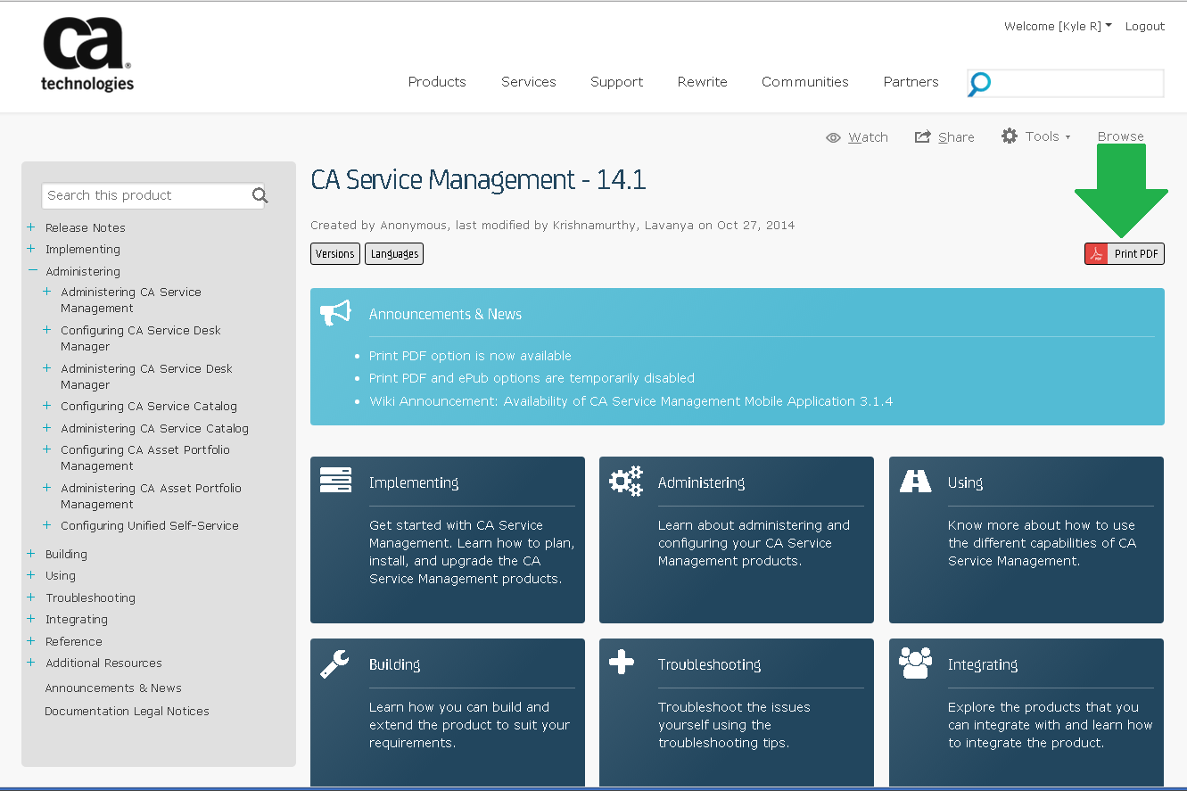
Task: Open the Services menu
Action: tap(528, 81)
